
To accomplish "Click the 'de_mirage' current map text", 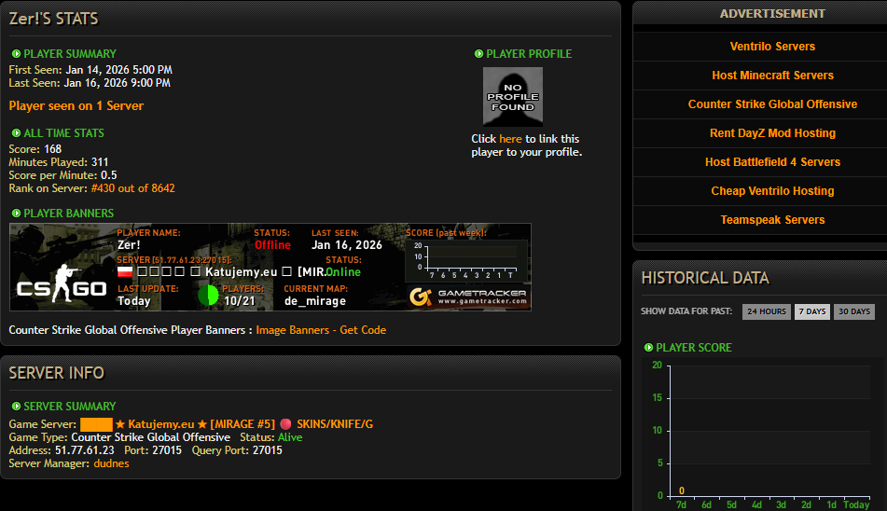I will coord(315,300).
